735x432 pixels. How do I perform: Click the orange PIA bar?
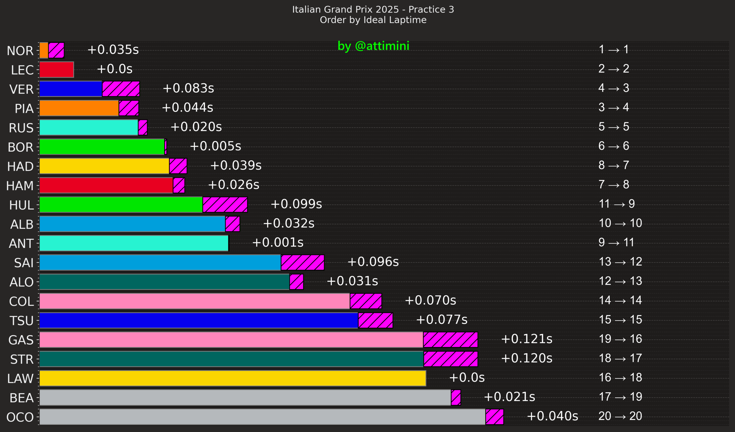[x=79, y=108]
